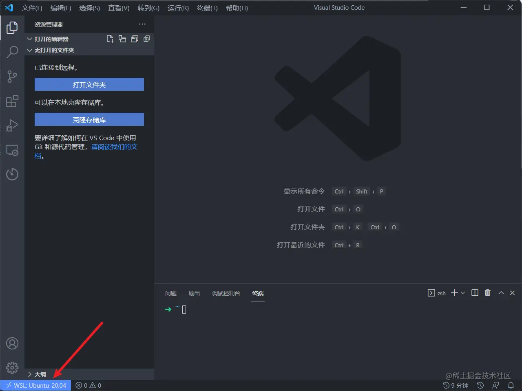Viewport: 522px width, 391px height.
Task: Click the WSL: Ubuntu-20.04 remote indicator
Action: click(x=35, y=385)
